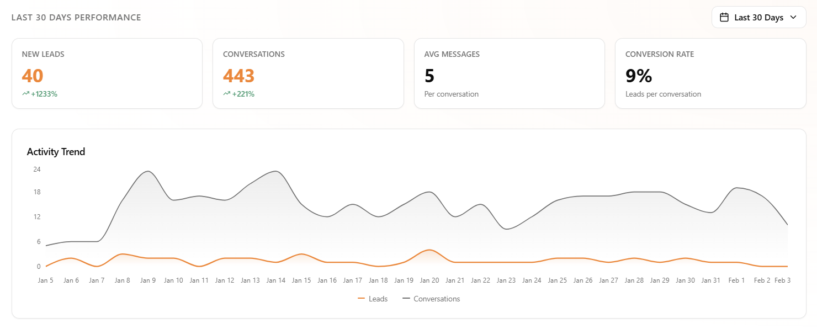817x334 pixels.
Task: Click the Jan 20 label on the x-axis
Action: tap(429, 280)
